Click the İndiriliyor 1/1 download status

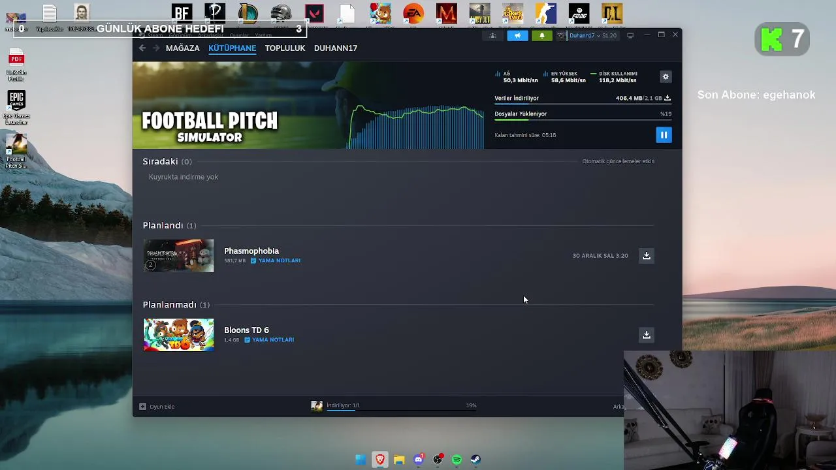pyautogui.click(x=343, y=405)
